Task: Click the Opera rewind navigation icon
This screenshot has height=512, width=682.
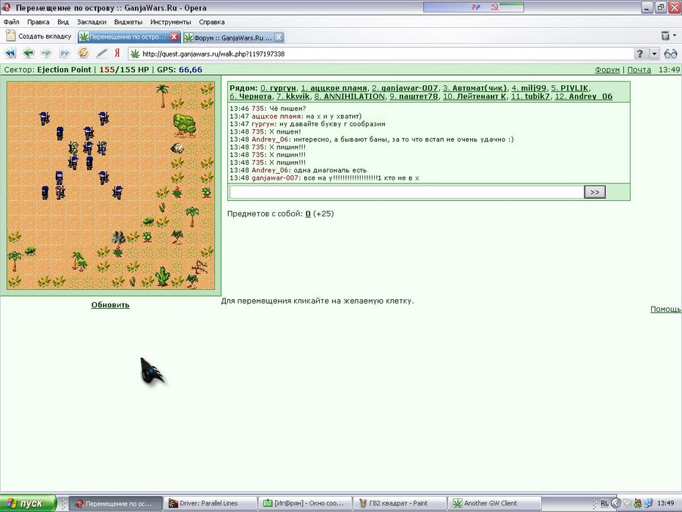Action: [x=10, y=54]
